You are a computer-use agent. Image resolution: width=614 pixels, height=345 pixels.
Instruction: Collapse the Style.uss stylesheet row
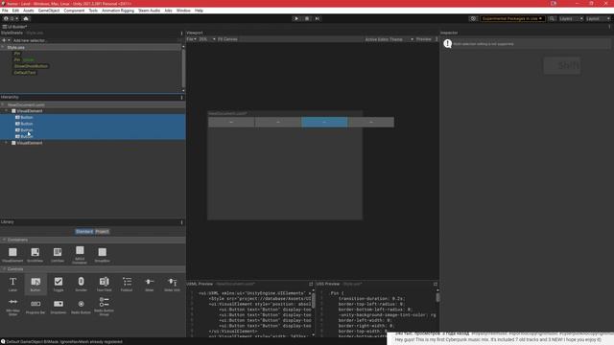pos(3,47)
